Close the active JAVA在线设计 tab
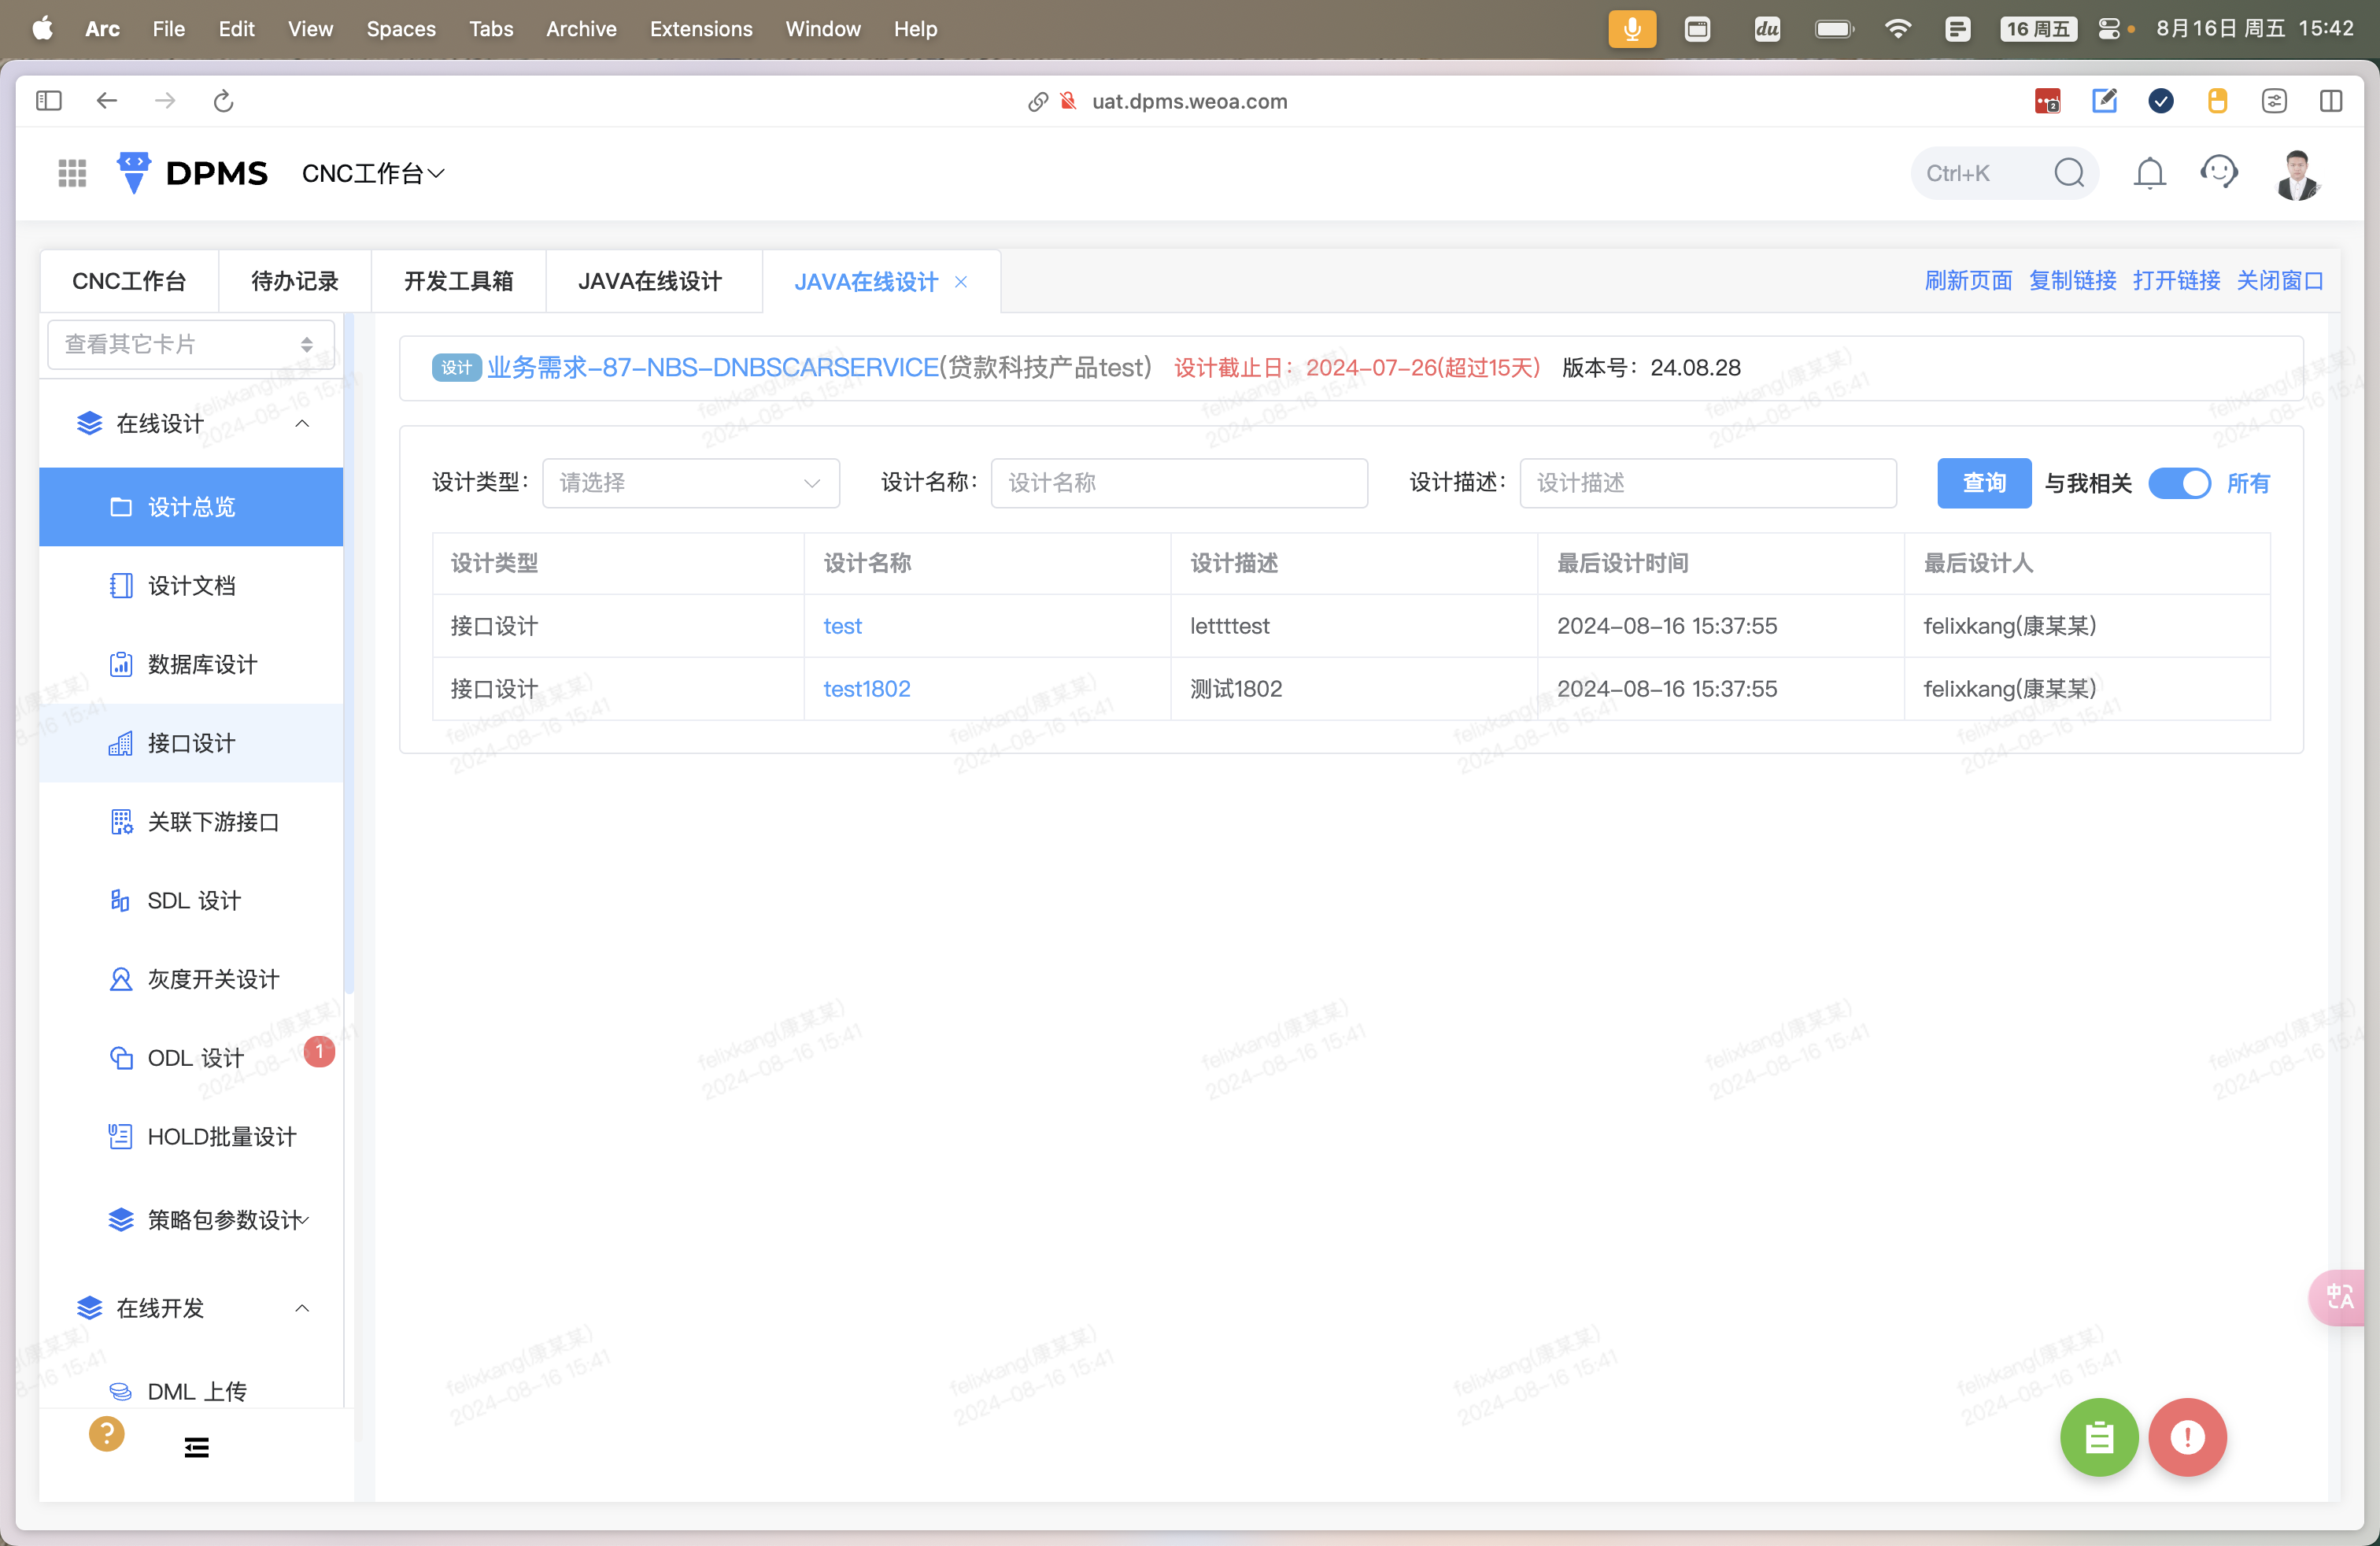This screenshot has height=1546, width=2380. point(961,282)
